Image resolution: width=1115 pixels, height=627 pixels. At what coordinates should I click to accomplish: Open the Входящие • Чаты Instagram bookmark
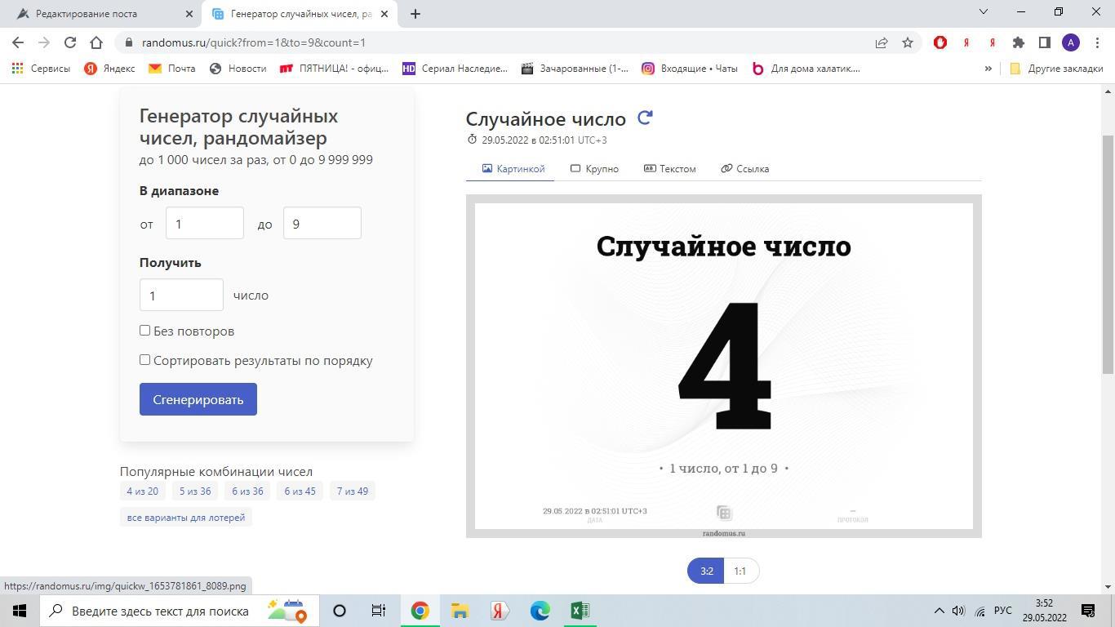[690, 69]
